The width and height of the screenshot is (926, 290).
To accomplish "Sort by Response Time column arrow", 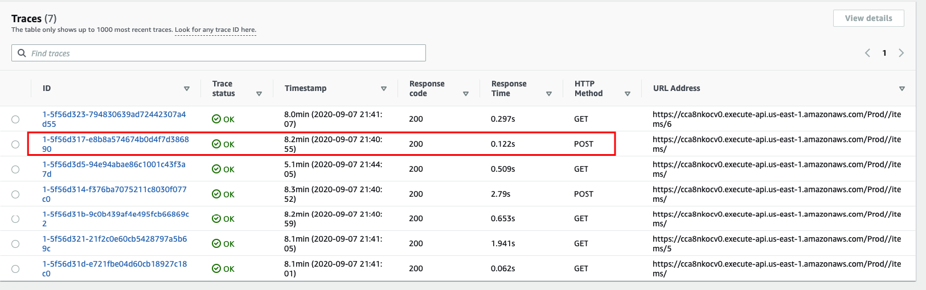I will tap(549, 94).
